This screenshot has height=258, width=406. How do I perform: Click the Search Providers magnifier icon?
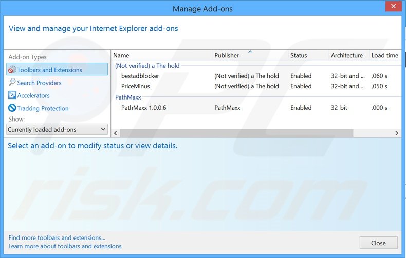click(12, 82)
